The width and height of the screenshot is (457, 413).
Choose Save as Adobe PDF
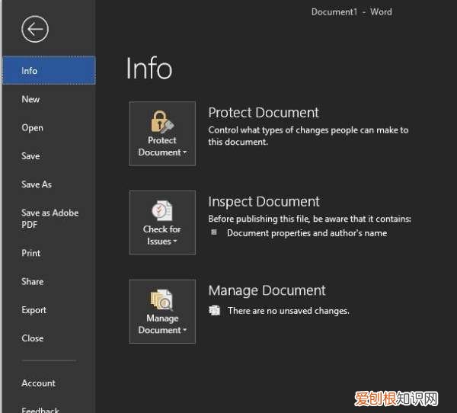(x=50, y=219)
